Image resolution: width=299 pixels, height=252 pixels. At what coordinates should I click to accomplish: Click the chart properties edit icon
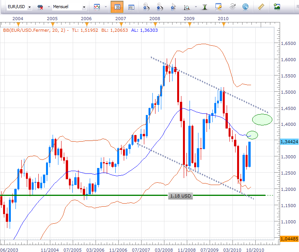point(218,7)
